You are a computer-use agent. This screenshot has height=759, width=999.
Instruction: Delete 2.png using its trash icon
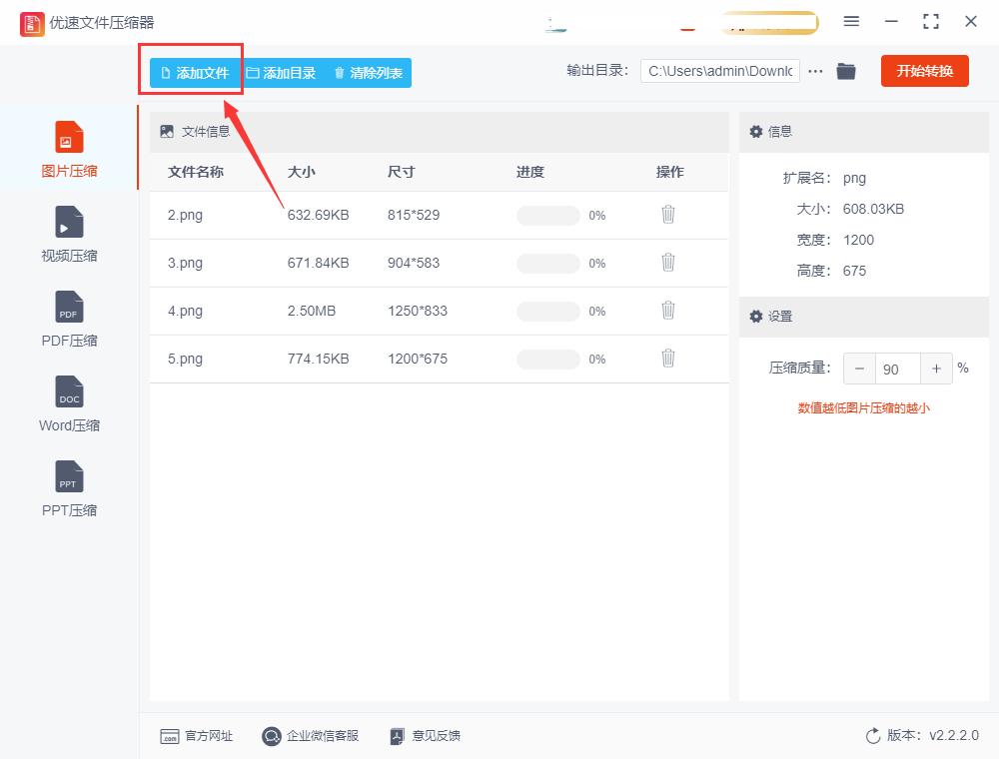tap(667, 215)
